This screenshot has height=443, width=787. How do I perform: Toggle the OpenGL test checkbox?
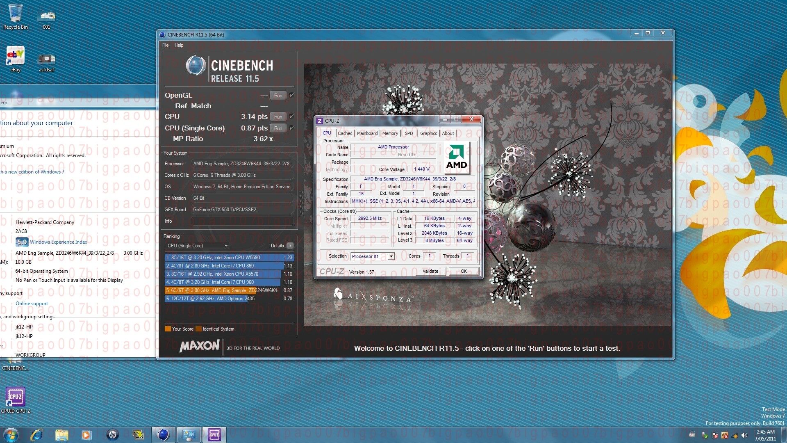291,95
